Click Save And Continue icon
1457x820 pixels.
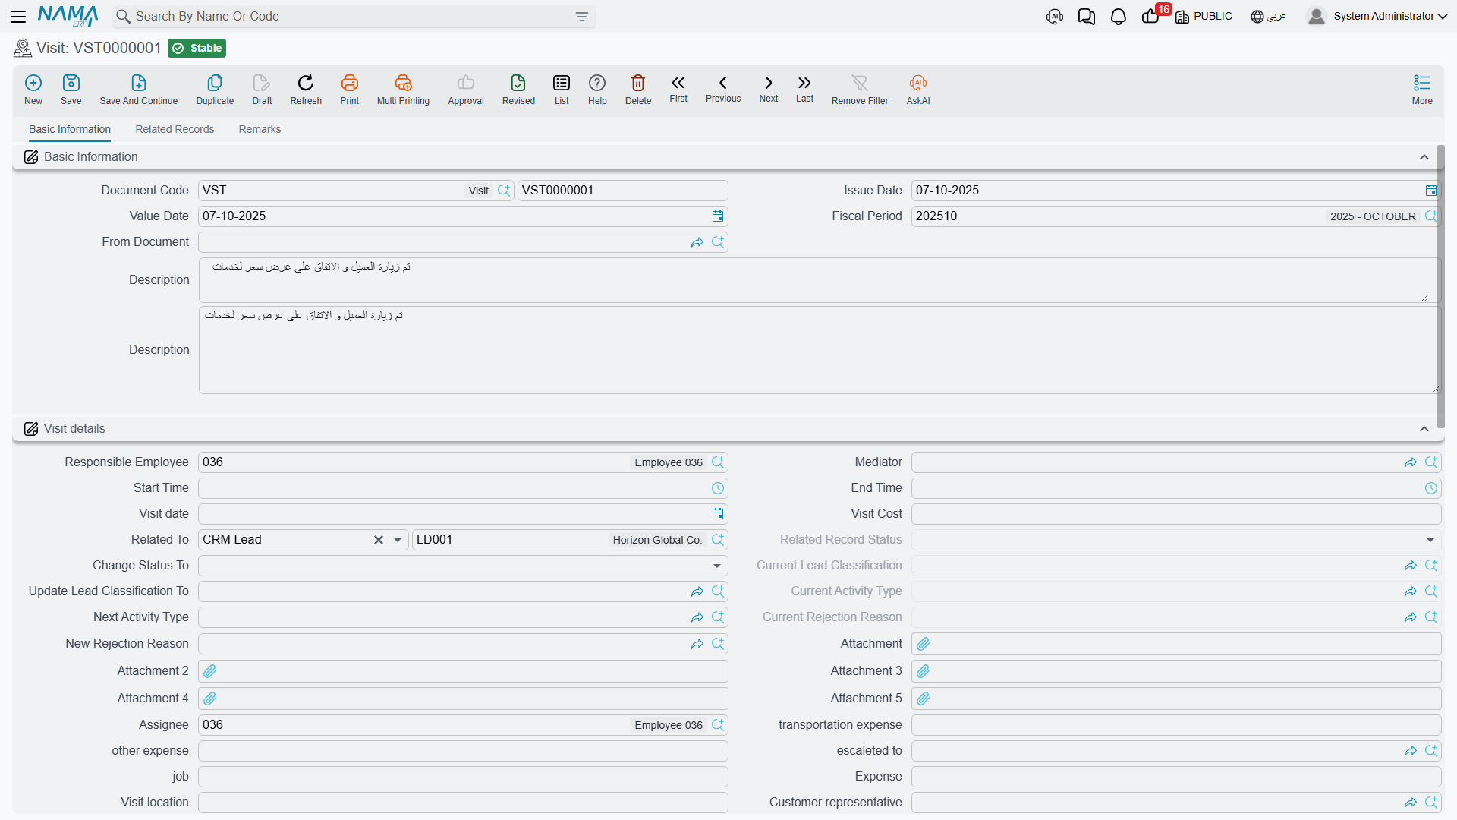click(x=139, y=90)
